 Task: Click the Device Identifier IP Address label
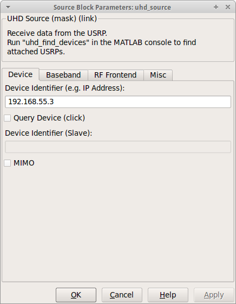pos(65,88)
